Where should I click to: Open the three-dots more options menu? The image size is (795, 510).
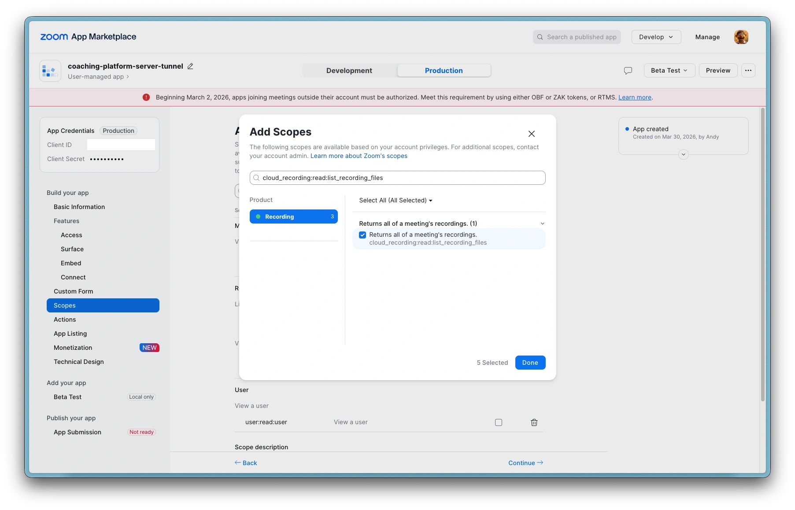pos(748,70)
